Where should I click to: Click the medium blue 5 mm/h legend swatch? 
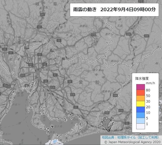(x=140, y=115)
